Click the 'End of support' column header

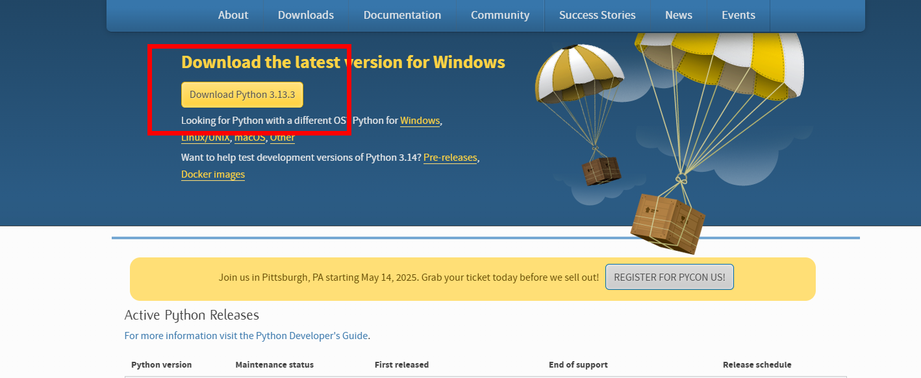click(578, 365)
